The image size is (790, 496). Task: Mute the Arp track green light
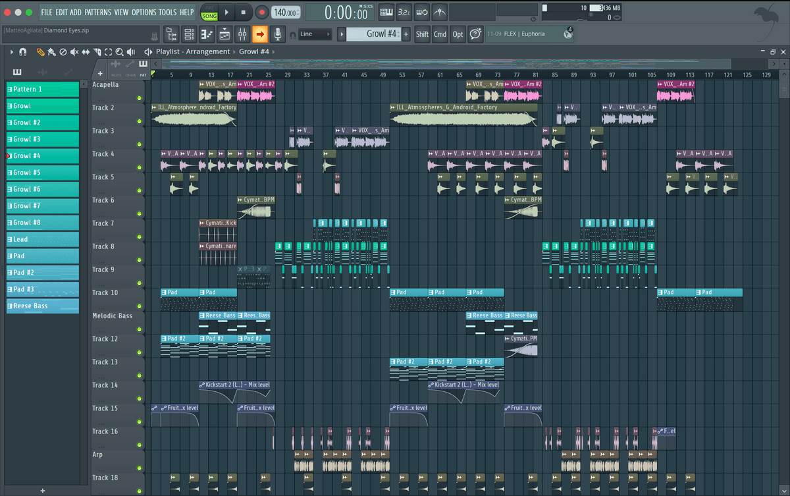pyautogui.click(x=140, y=468)
